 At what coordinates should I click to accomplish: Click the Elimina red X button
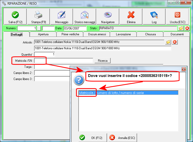pos(131,17)
